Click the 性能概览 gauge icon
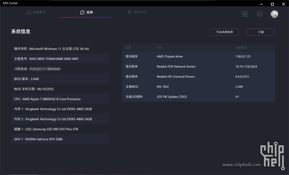 coord(29,12)
